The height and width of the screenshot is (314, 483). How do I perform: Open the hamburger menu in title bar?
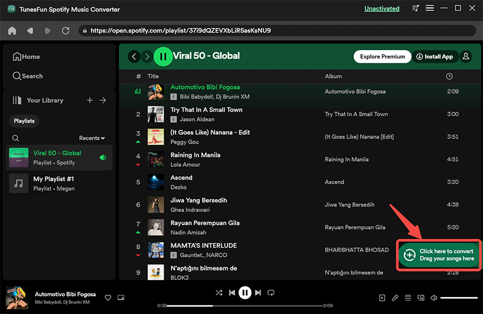pos(430,8)
